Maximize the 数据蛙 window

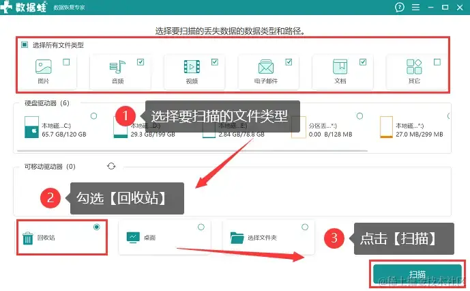click(445, 8)
